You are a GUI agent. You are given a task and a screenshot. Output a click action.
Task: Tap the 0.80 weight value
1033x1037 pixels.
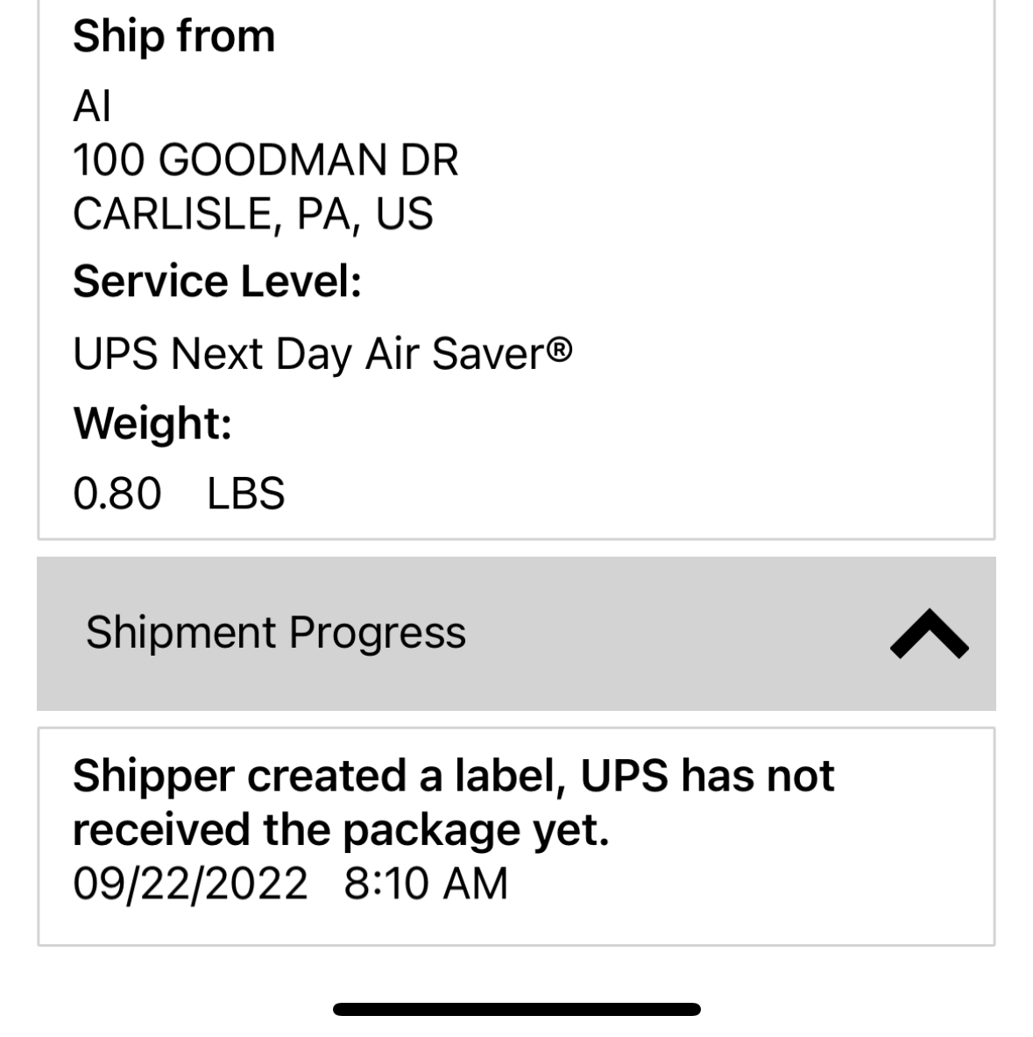[117, 494]
